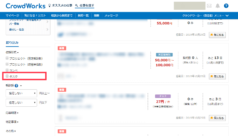Enable プロジェクト (固定報酬制) checkbox
The height and width of the screenshot is (136, 238).
click(x=7, y=58)
